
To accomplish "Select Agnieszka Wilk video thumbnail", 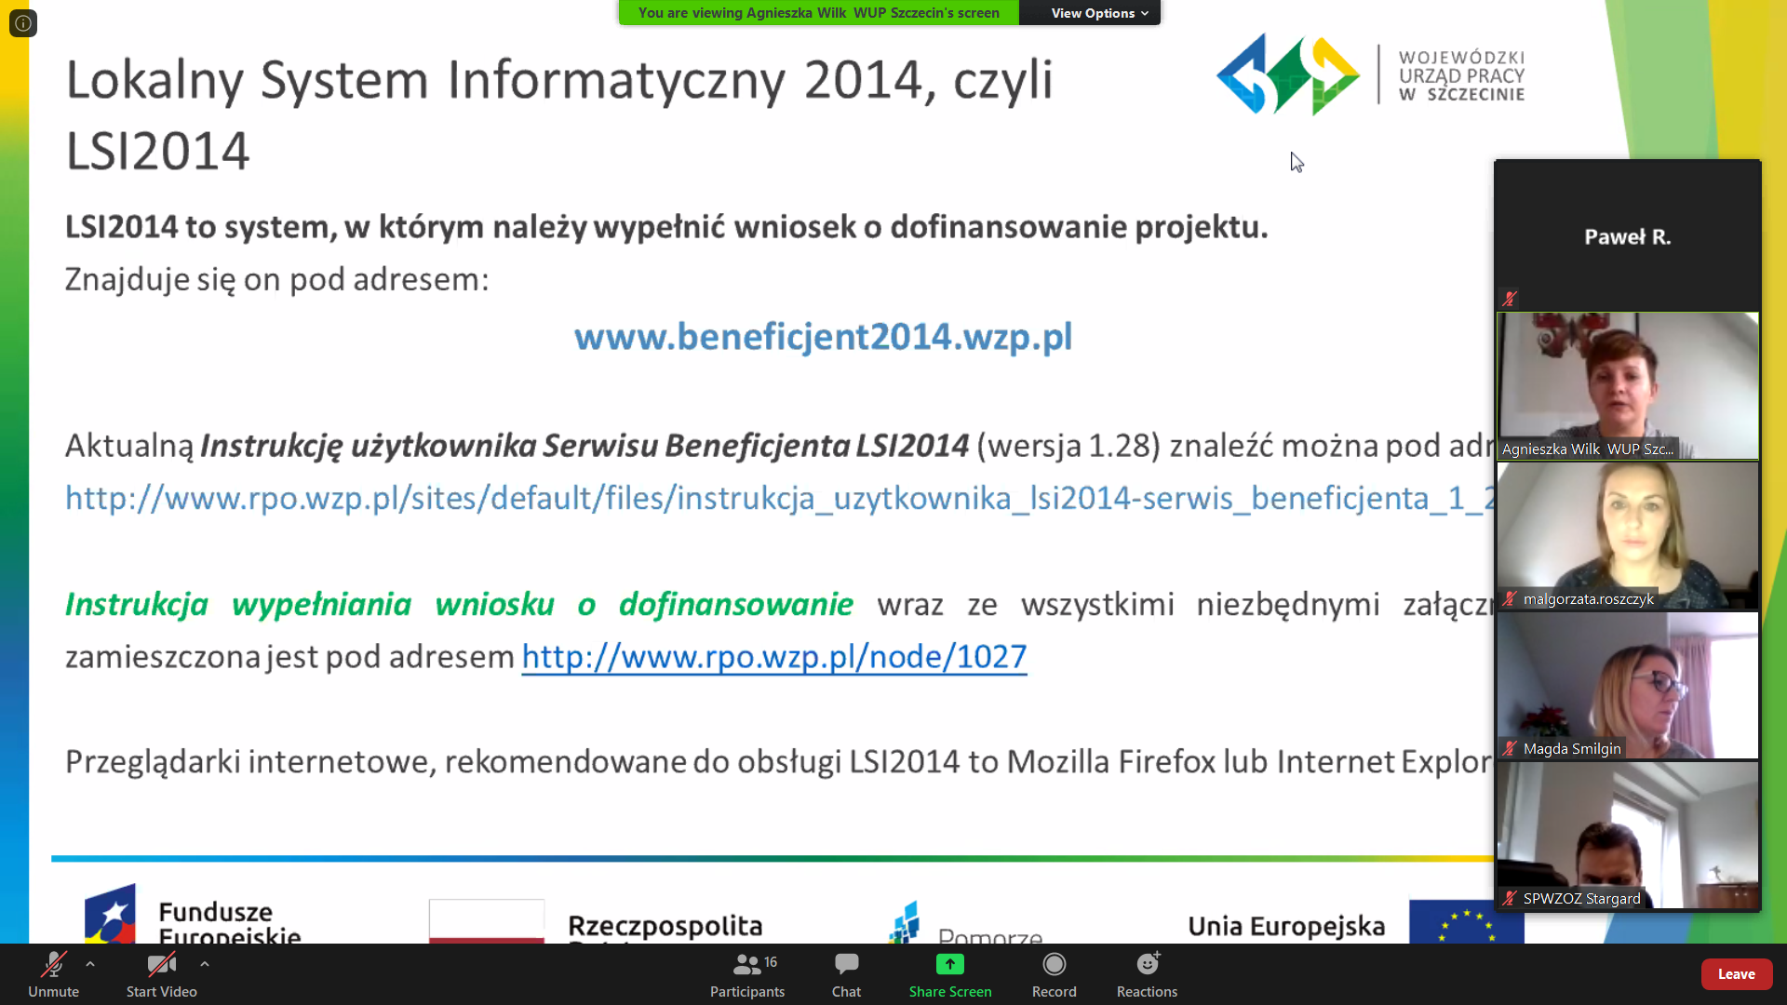I will [x=1627, y=385].
